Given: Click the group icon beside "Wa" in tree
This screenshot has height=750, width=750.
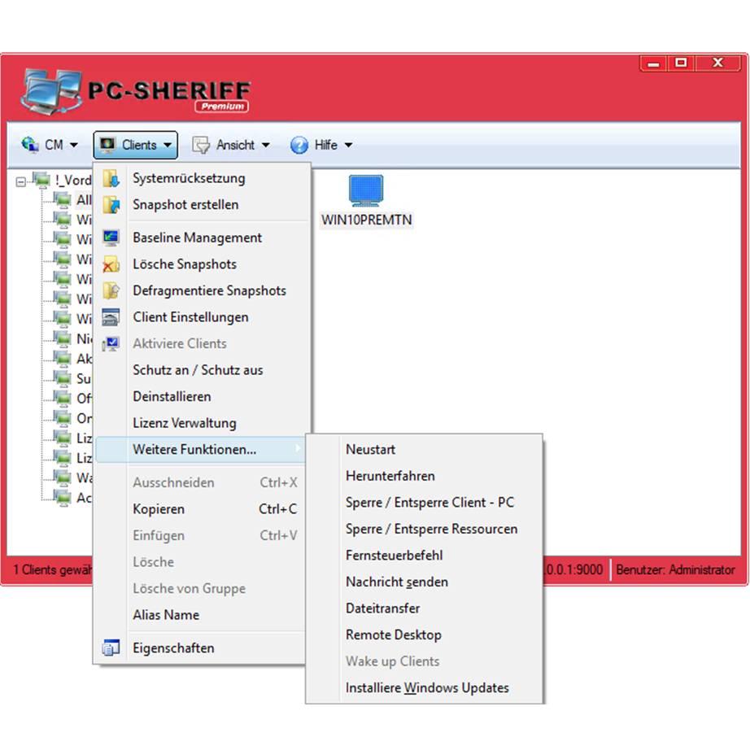Looking at the screenshot, I should click(62, 477).
